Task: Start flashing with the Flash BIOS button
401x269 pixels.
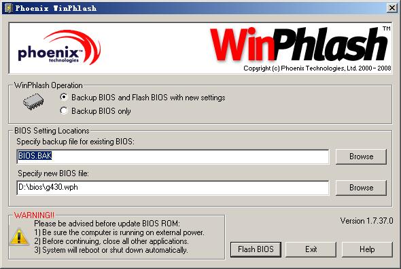Action: (256, 249)
